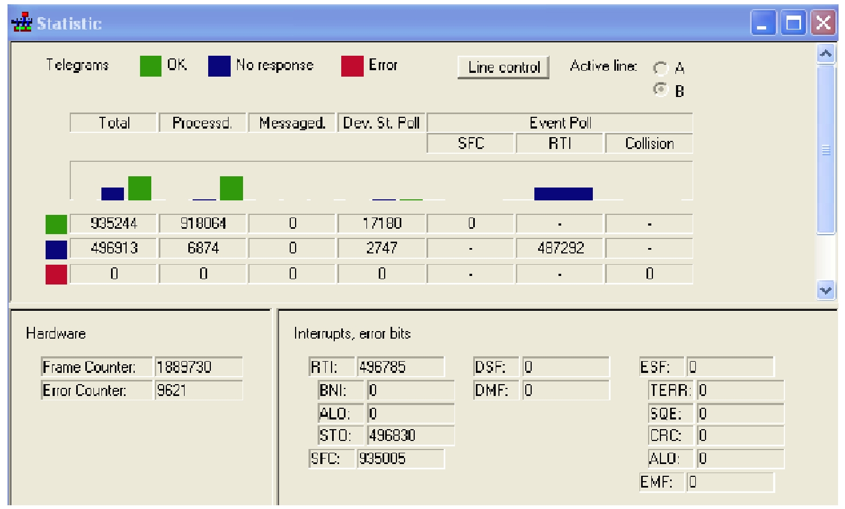This screenshot has width=845, height=509.
Task: Click the green OK legend swatch
Action: 150,66
